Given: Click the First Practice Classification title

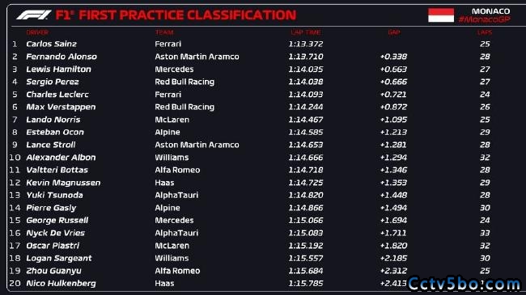Looking at the screenshot, I should coord(176,15).
